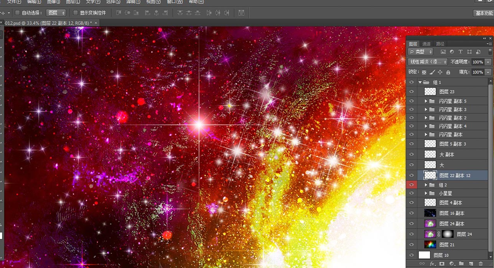Screen dimensions: 494x268
Task: Lock image pixels with brush icon
Action: 432,72
